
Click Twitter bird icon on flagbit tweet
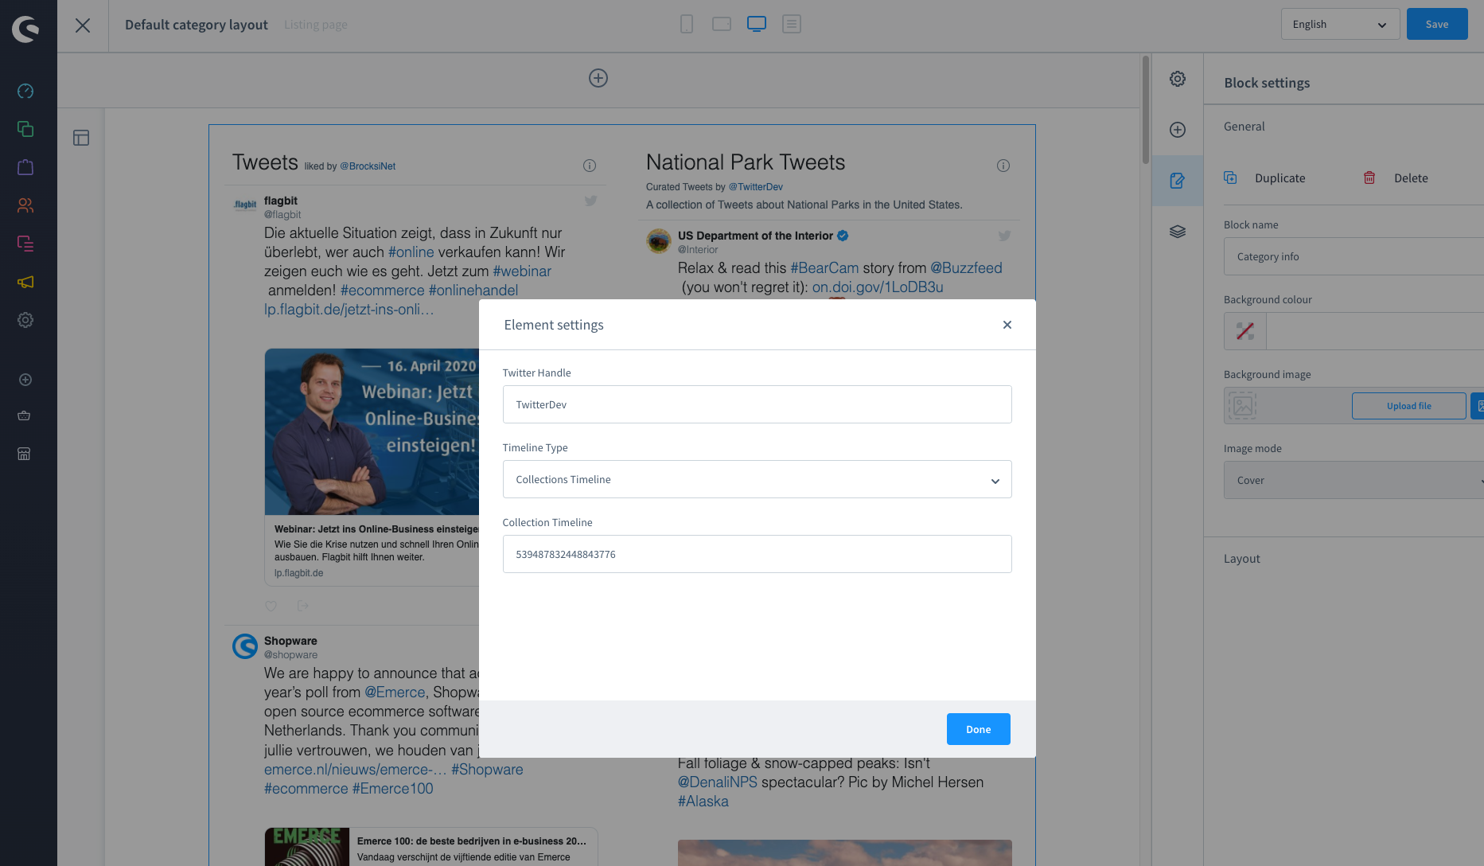coord(590,201)
